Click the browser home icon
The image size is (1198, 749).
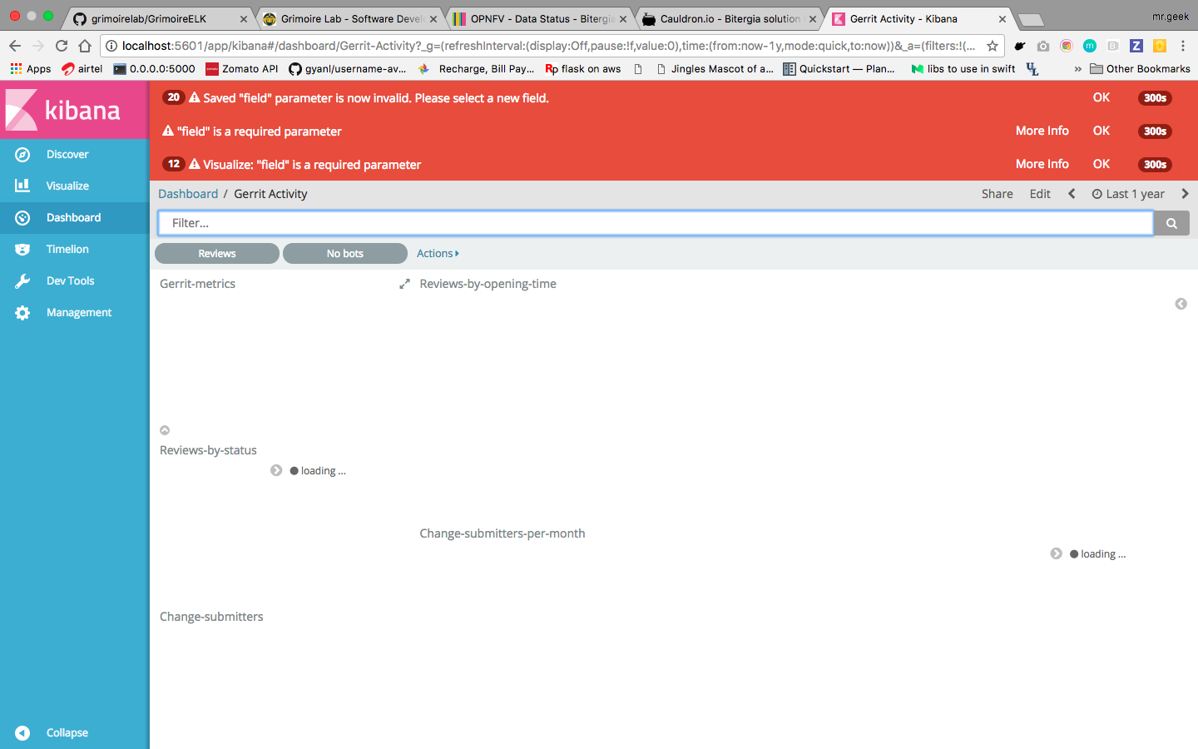[85, 46]
